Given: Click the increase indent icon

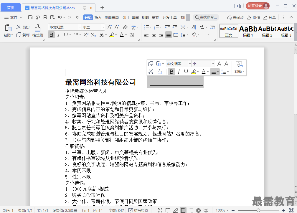Looking at the screenshot, I should [x=175, y=27].
